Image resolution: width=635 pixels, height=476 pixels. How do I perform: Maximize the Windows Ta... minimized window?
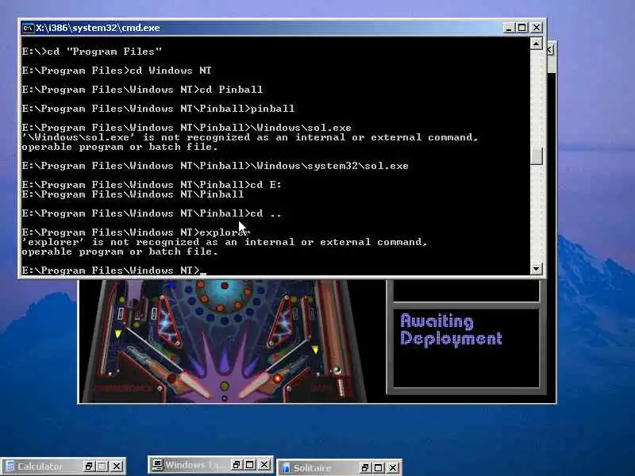250,465
